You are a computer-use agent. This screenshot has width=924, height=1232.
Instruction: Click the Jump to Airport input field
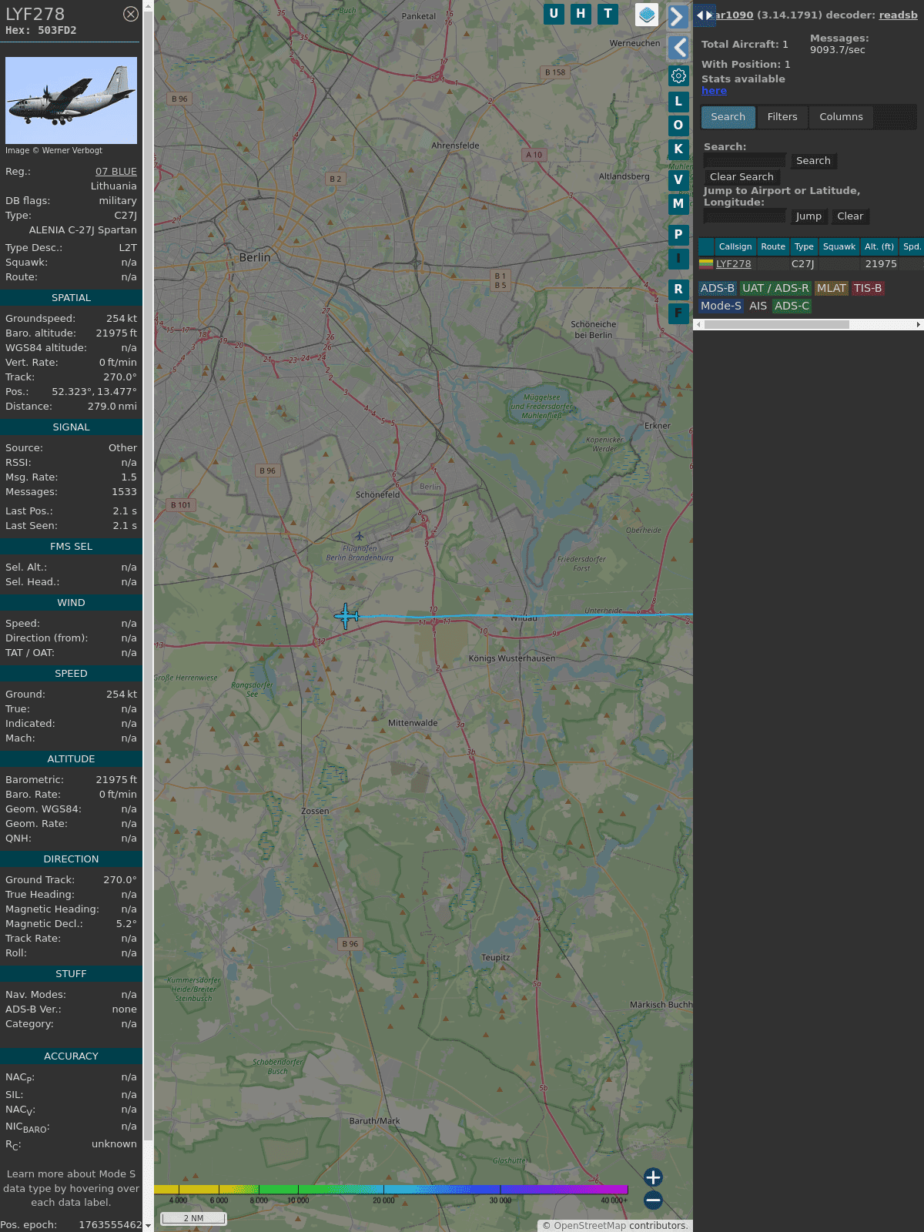(745, 216)
